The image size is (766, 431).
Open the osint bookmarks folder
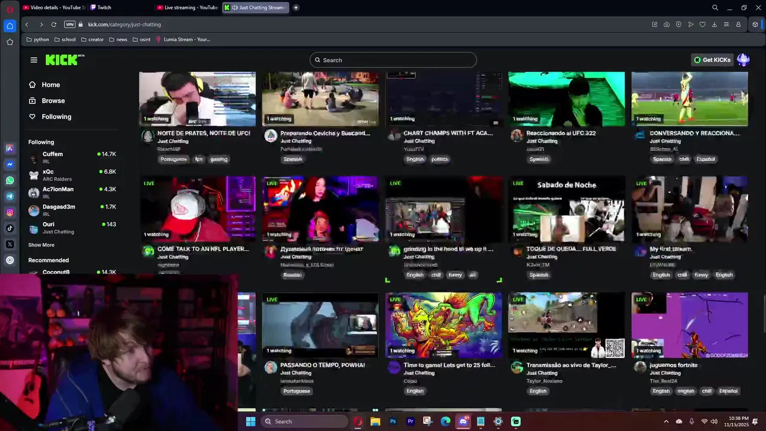click(x=142, y=40)
